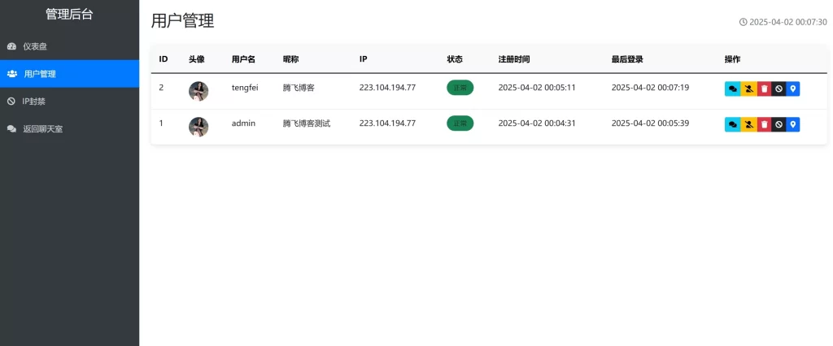The width and height of the screenshot is (833, 346).
Task: Click the 用户名 column header
Action: 244,59
